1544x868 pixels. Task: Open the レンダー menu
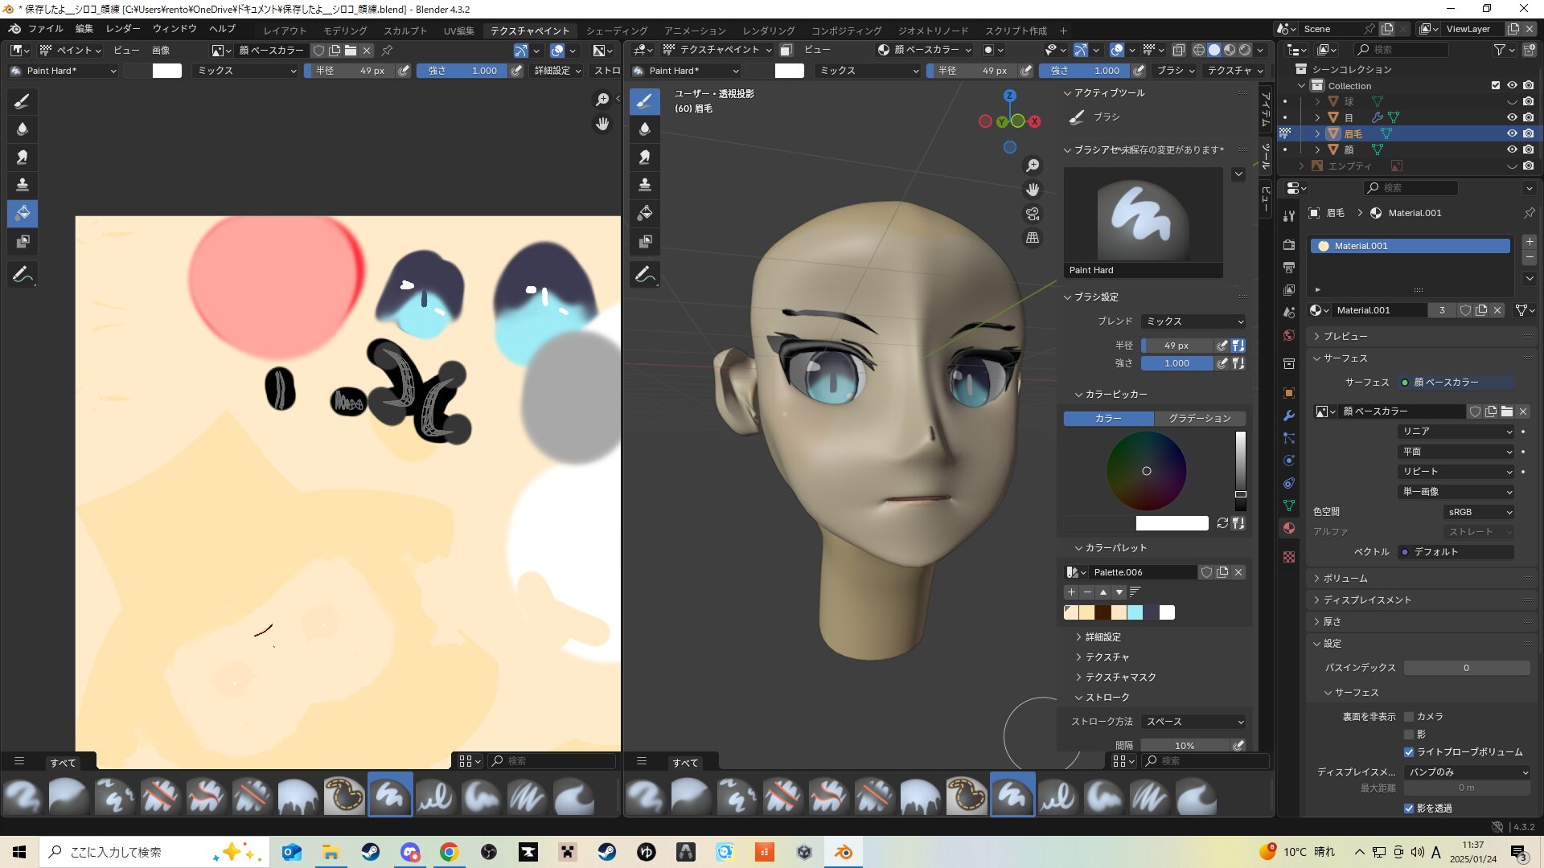pos(123,29)
